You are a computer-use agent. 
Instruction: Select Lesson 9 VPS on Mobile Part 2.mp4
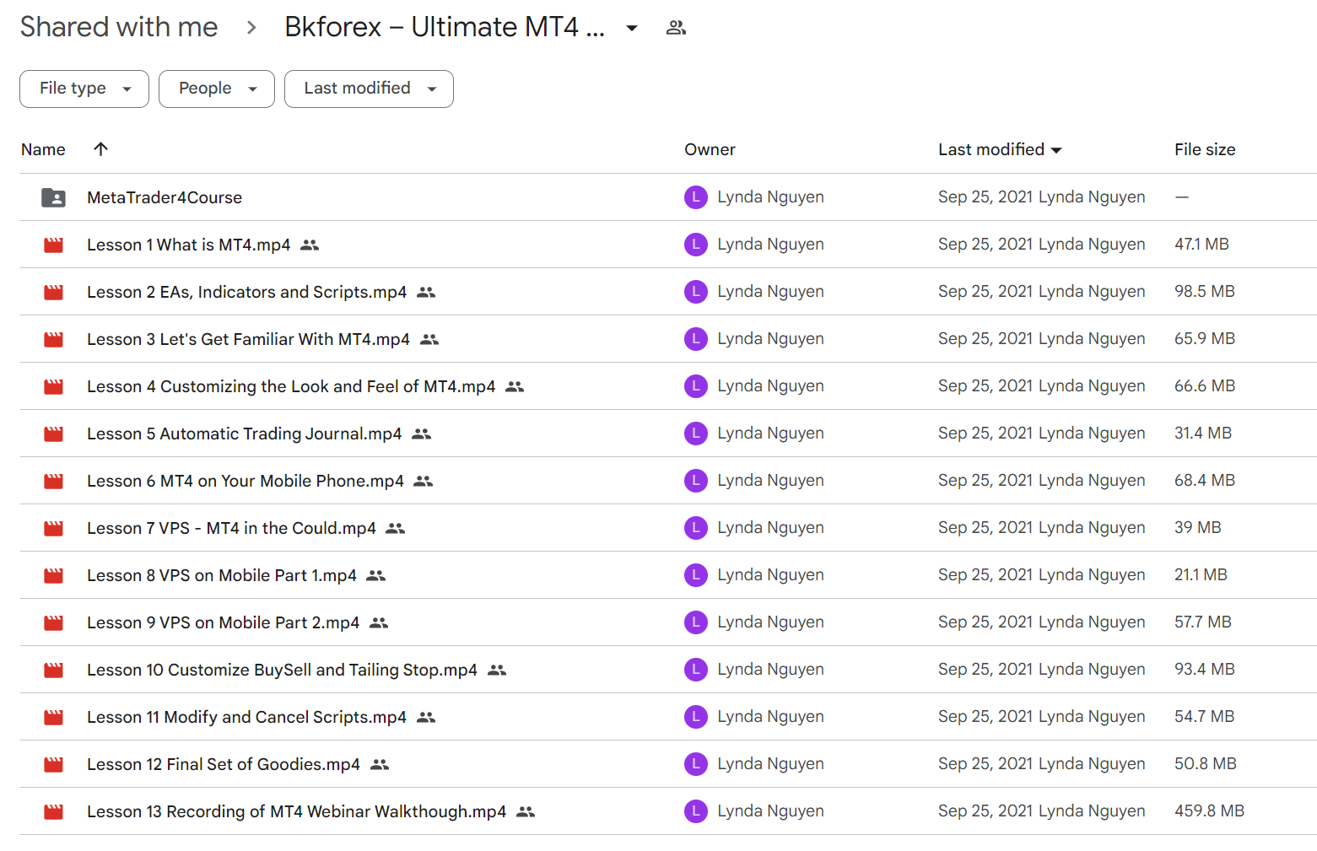pos(223,622)
